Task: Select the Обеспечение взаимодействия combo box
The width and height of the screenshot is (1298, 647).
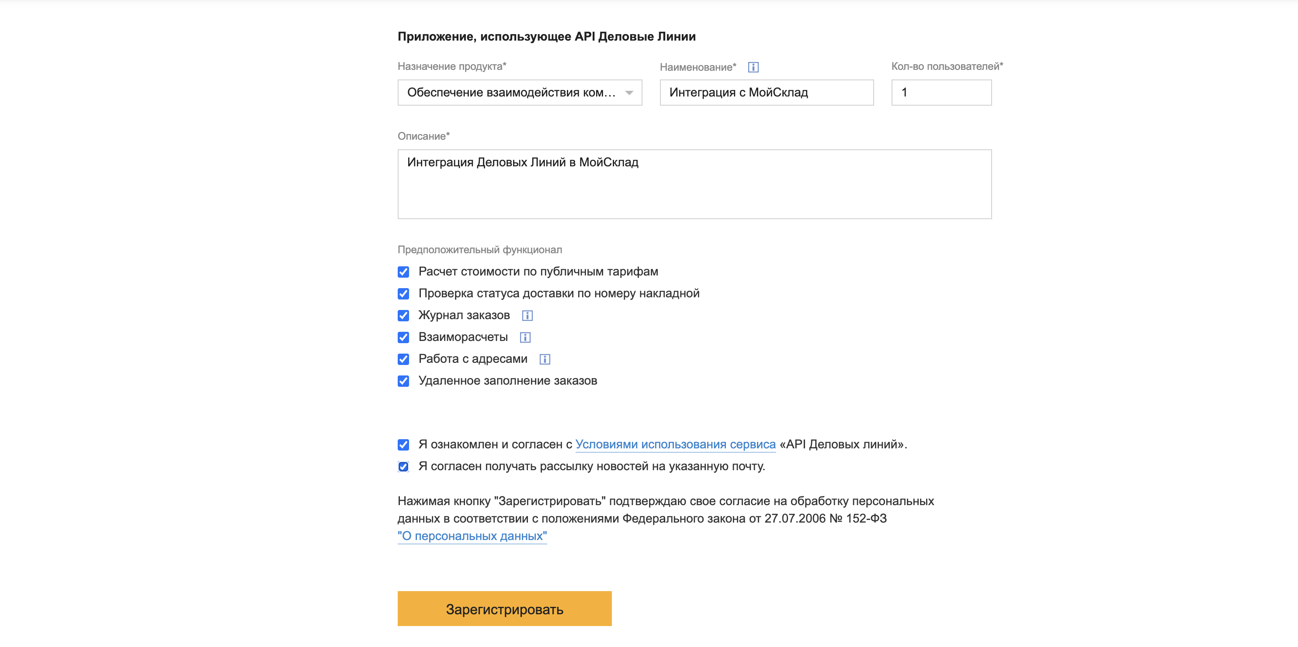Action: 511,93
